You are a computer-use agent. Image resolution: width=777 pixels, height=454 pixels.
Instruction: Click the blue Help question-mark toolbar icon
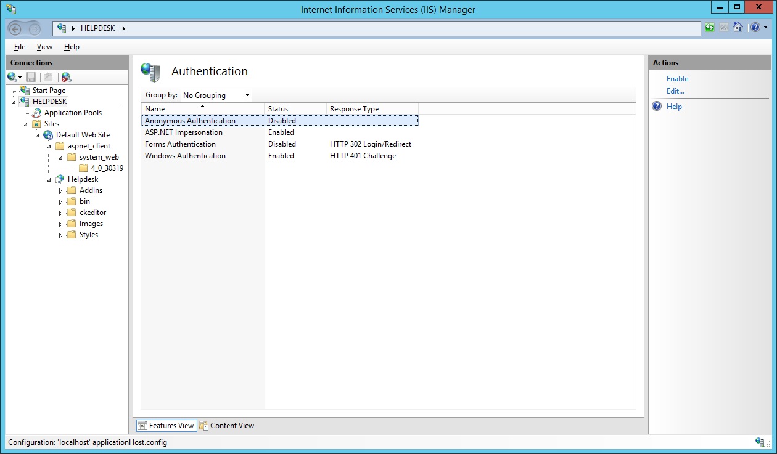(755, 28)
